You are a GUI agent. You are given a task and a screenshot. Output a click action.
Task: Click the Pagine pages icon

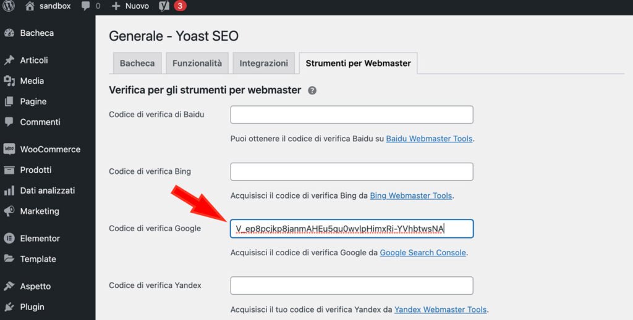[9, 102]
